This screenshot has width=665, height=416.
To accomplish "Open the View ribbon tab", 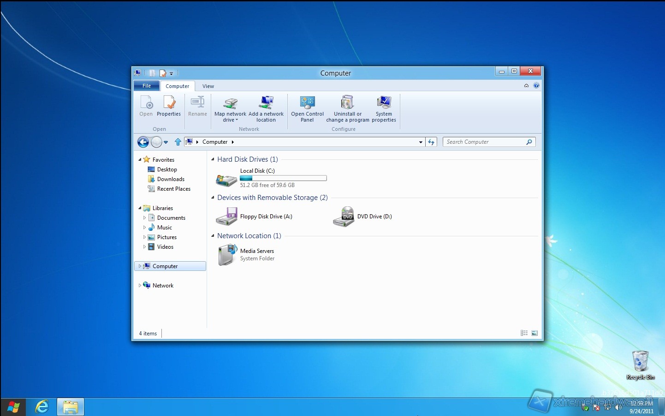I will pos(208,86).
